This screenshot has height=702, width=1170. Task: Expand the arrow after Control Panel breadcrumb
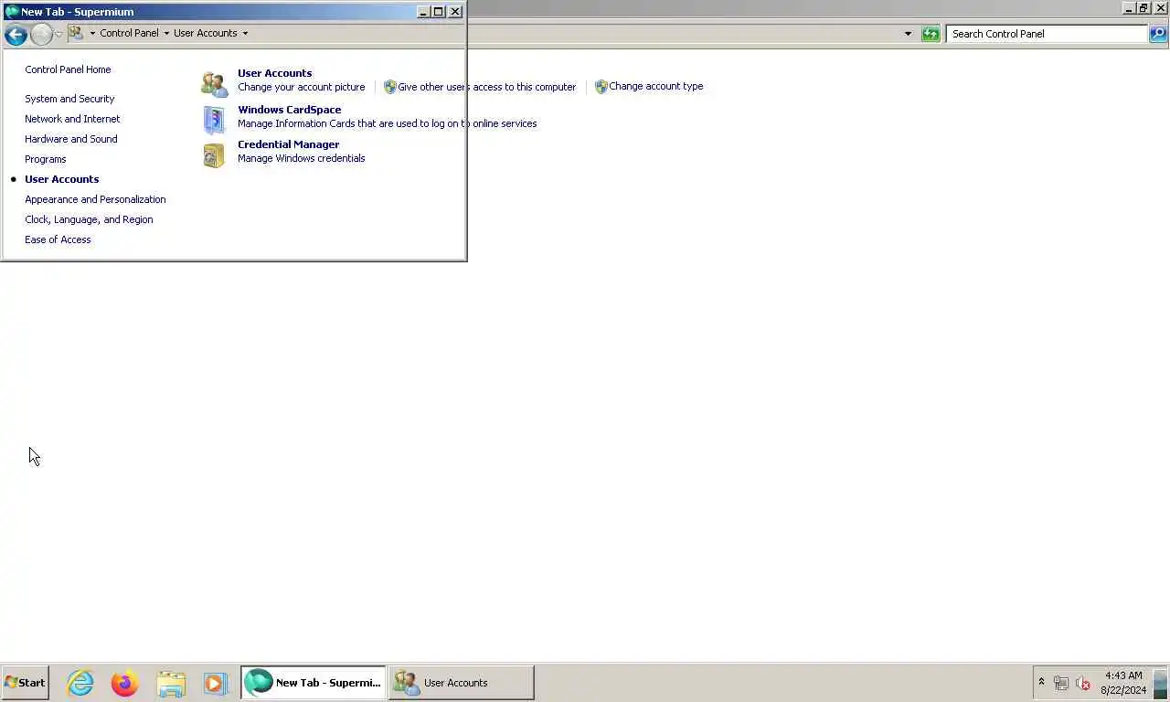pos(166,33)
